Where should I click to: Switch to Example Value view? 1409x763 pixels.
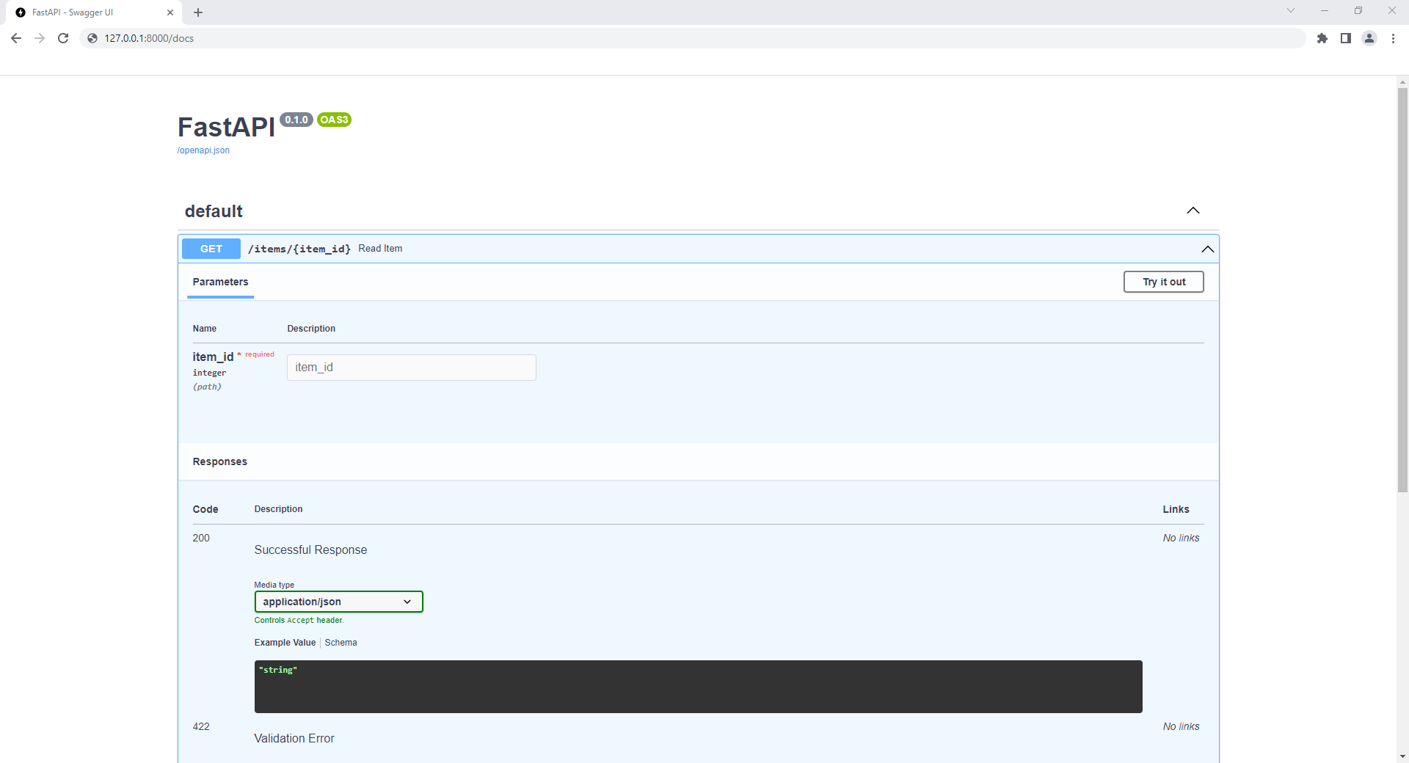tap(285, 643)
